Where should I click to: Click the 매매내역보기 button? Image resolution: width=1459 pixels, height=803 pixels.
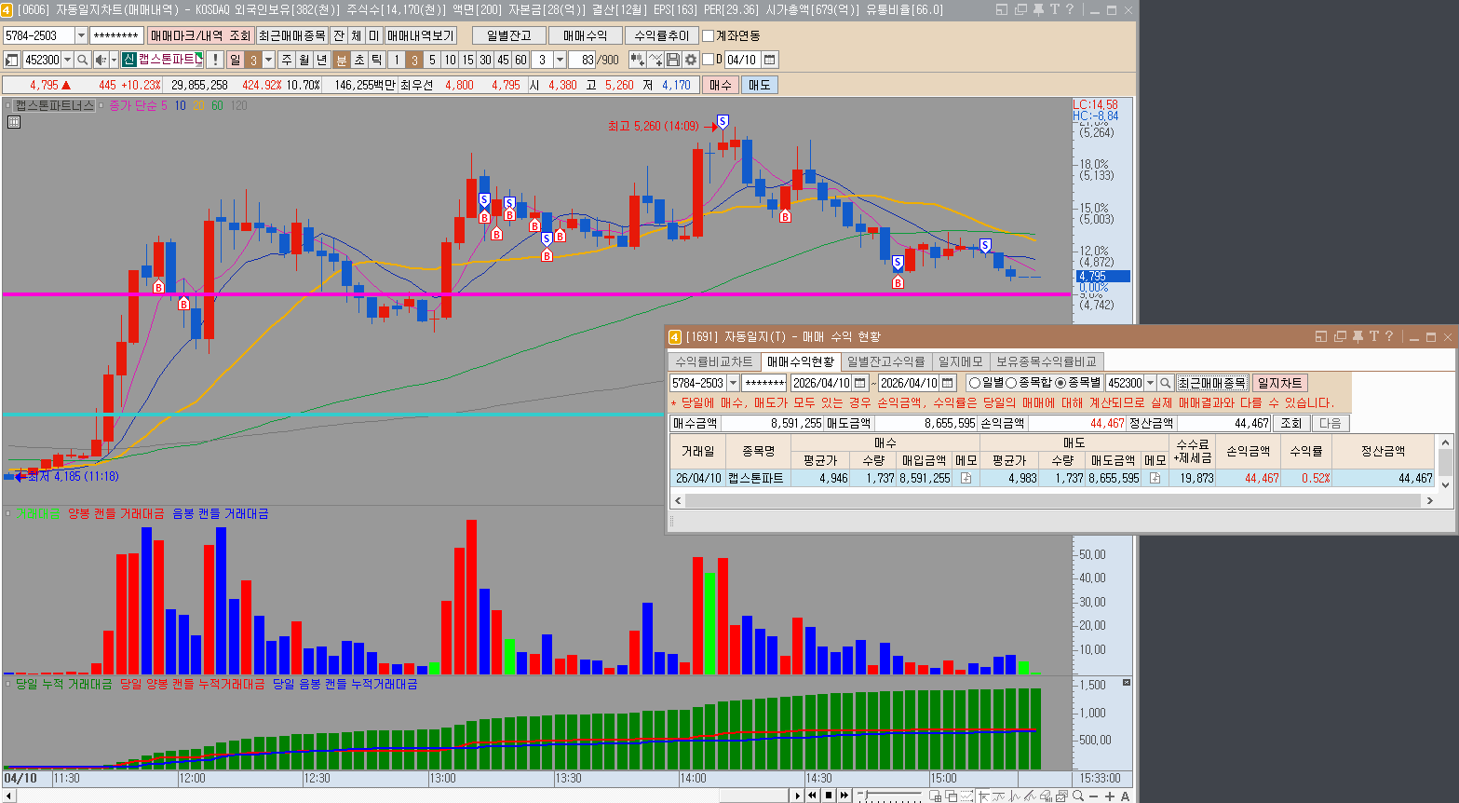tap(421, 35)
